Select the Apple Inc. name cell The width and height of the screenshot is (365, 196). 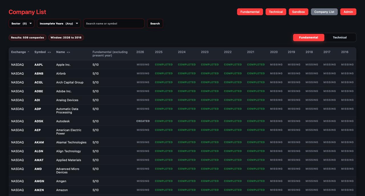(63, 65)
